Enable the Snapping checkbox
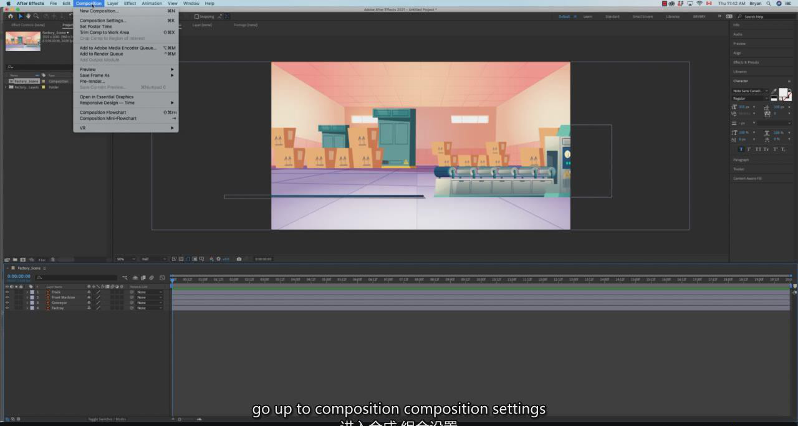 pyautogui.click(x=197, y=17)
